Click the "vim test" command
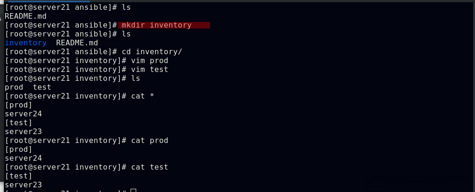Screen dimensions: 475x192 (x=149, y=70)
